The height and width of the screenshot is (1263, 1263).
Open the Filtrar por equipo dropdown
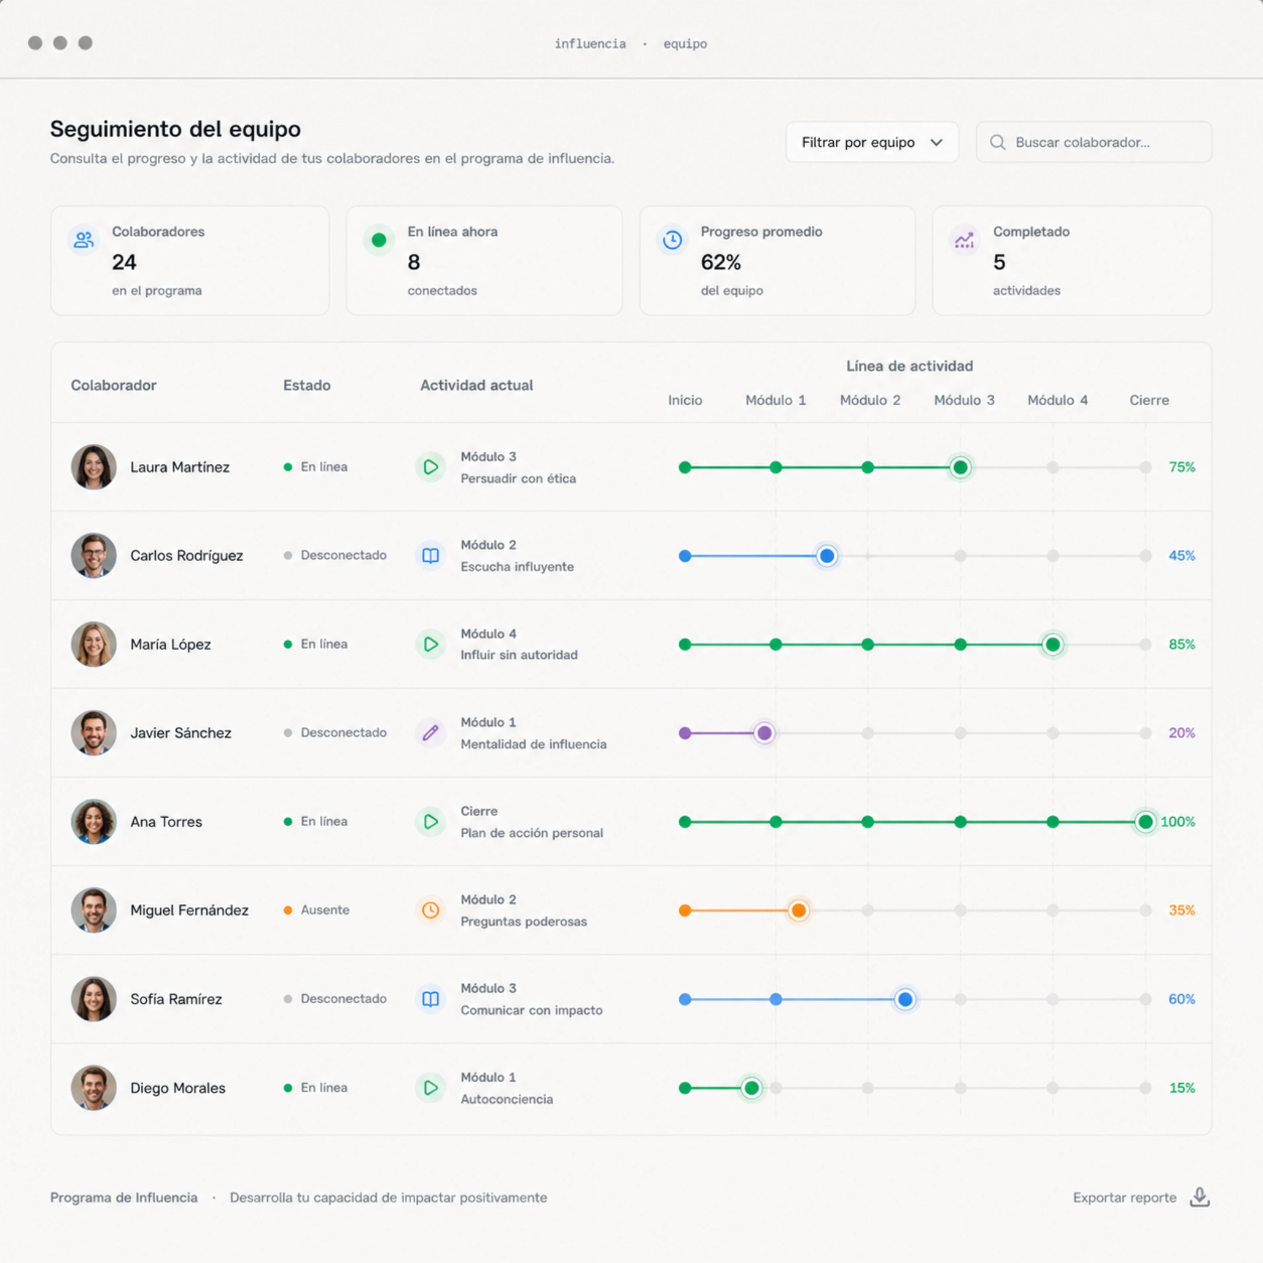tap(872, 142)
